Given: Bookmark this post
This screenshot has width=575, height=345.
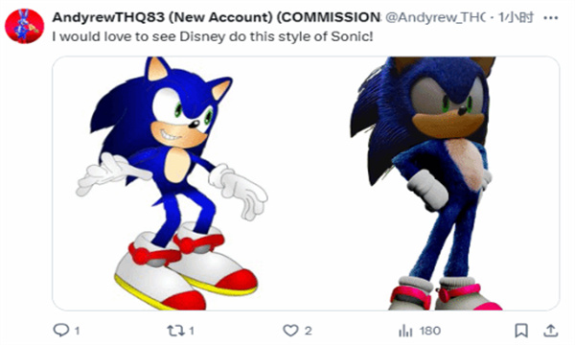Looking at the screenshot, I should pyautogui.click(x=521, y=331).
